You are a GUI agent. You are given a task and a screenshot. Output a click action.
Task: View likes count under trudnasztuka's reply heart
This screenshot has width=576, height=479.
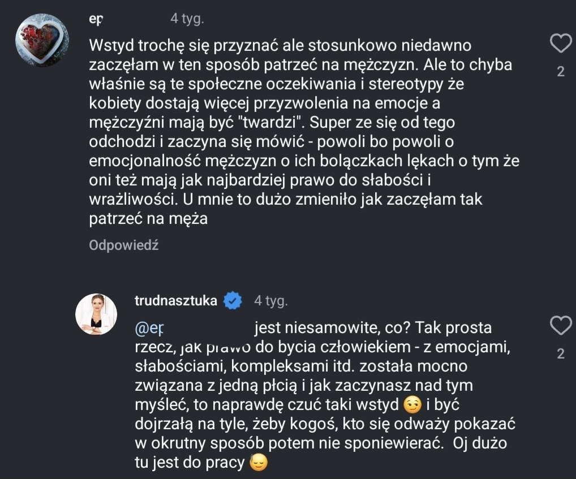(x=561, y=354)
